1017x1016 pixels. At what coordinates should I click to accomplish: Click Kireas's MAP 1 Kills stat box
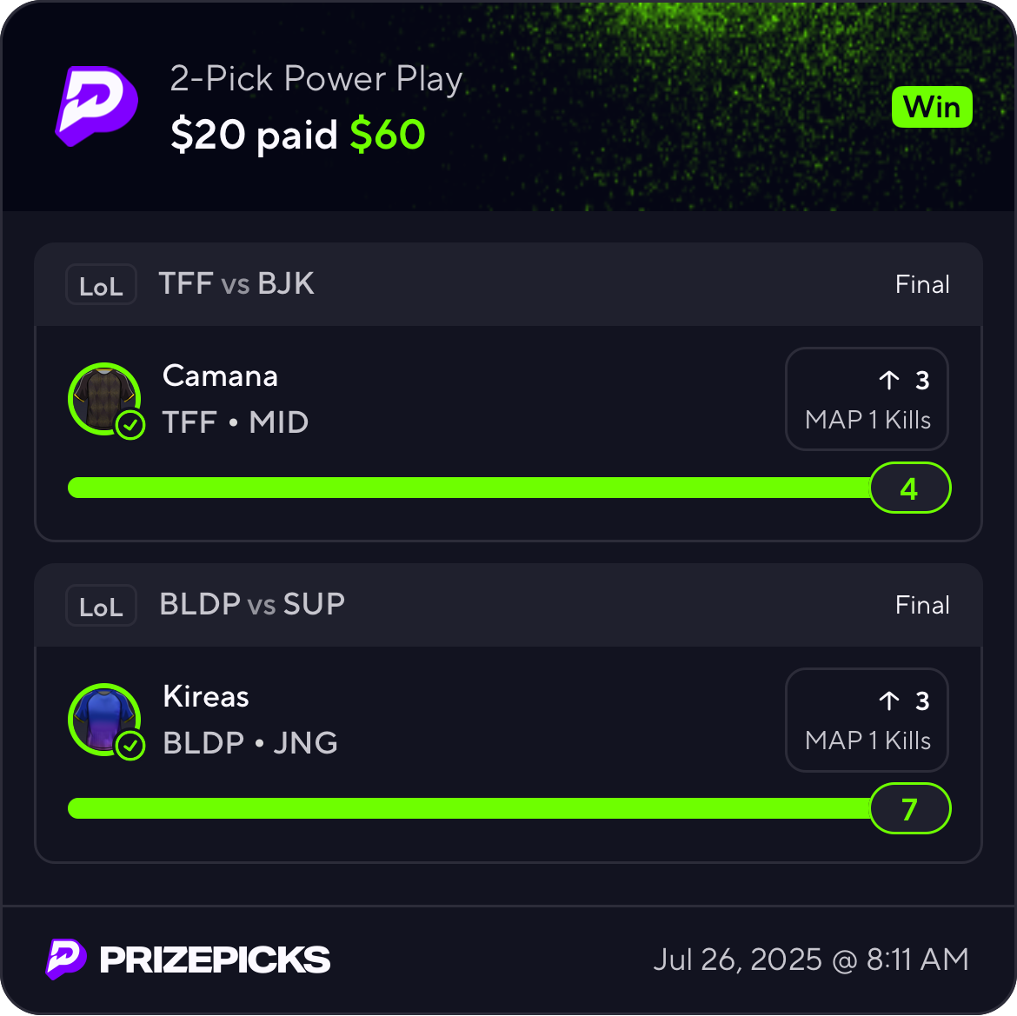click(x=867, y=720)
